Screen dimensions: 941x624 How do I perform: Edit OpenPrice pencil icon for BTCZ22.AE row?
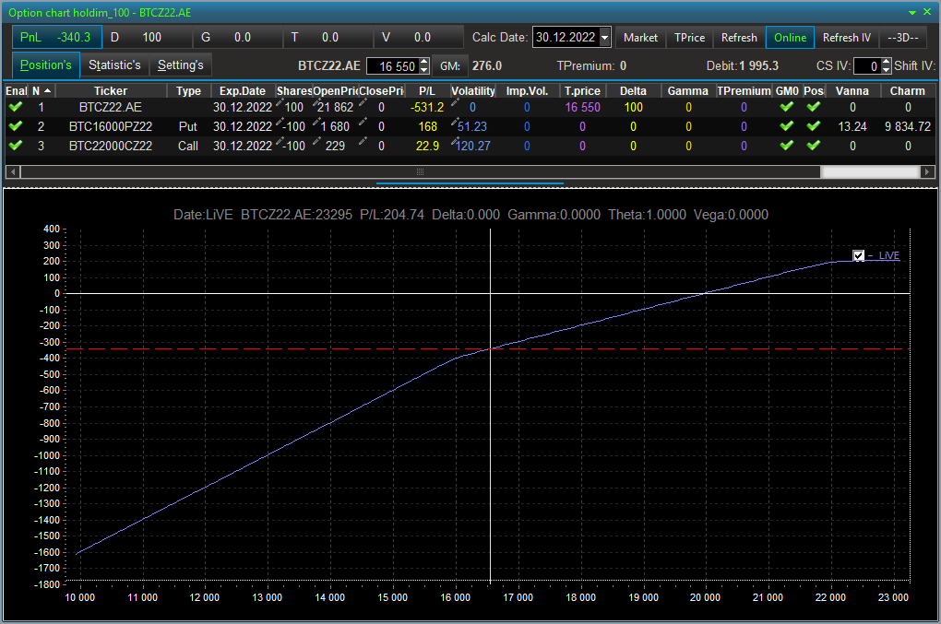[316, 103]
